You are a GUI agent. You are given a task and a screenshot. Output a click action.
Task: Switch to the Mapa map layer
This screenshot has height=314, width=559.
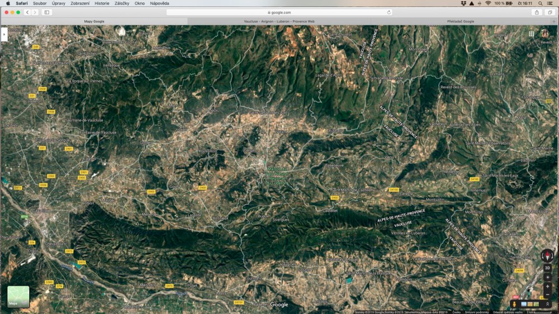coord(18,297)
